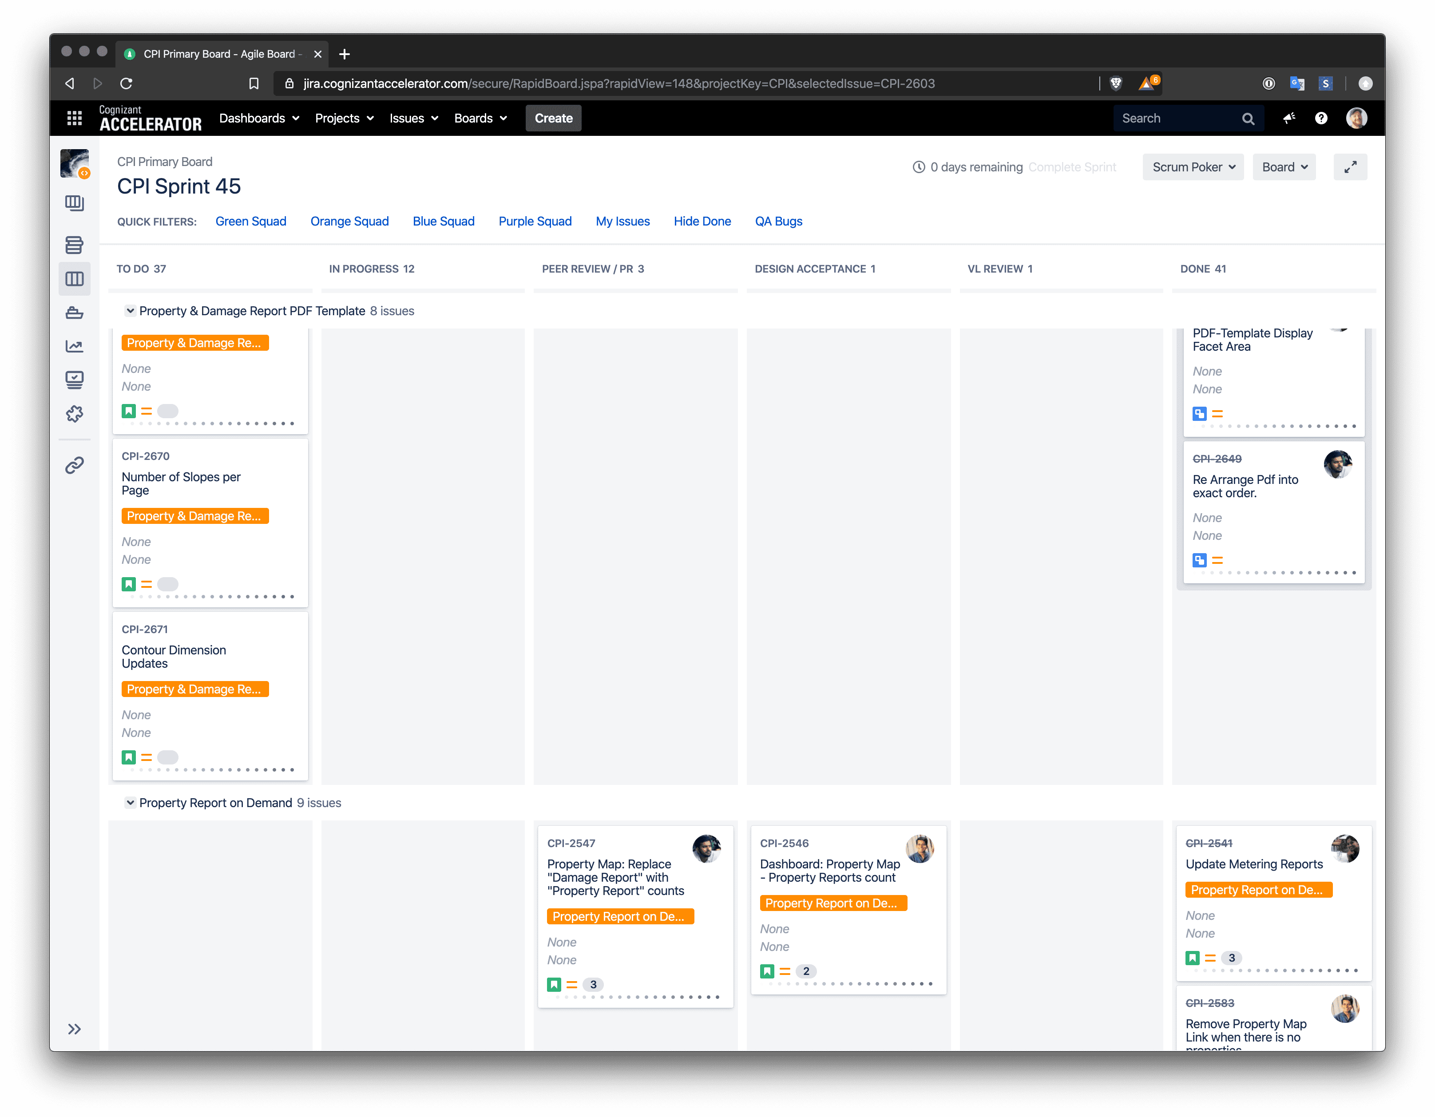Click orange epic label on CPI-2546
This screenshot has width=1435, height=1117.
pyautogui.click(x=833, y=903)
